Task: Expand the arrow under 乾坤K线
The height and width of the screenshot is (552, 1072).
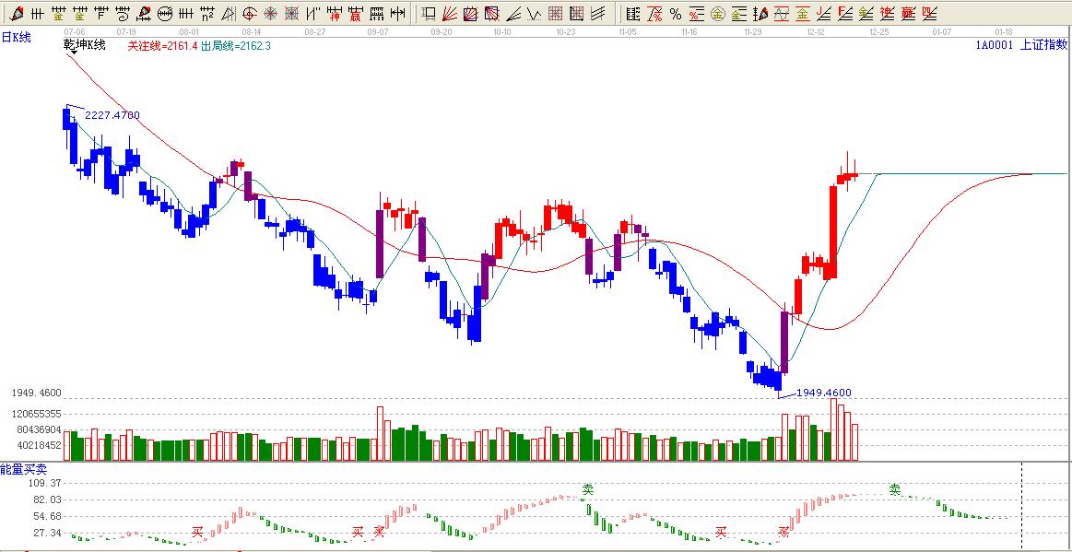Action: click(73, 53)
